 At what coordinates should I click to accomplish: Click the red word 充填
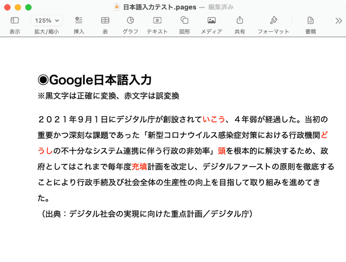[139, 167]
